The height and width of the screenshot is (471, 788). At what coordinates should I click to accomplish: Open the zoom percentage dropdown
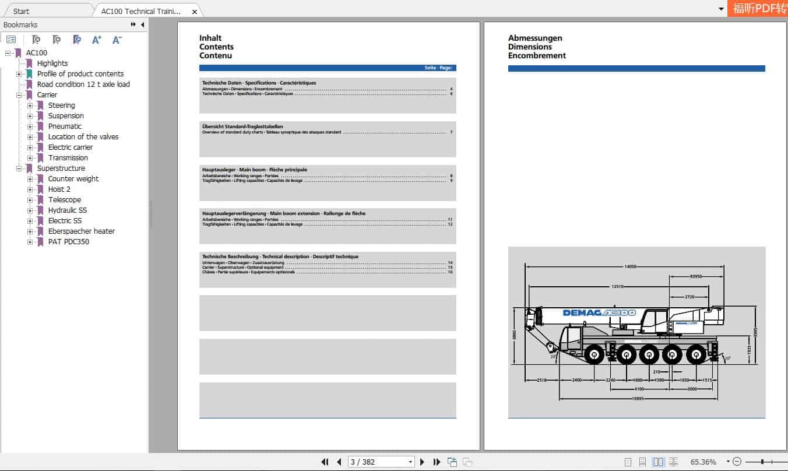pos(727,462)
